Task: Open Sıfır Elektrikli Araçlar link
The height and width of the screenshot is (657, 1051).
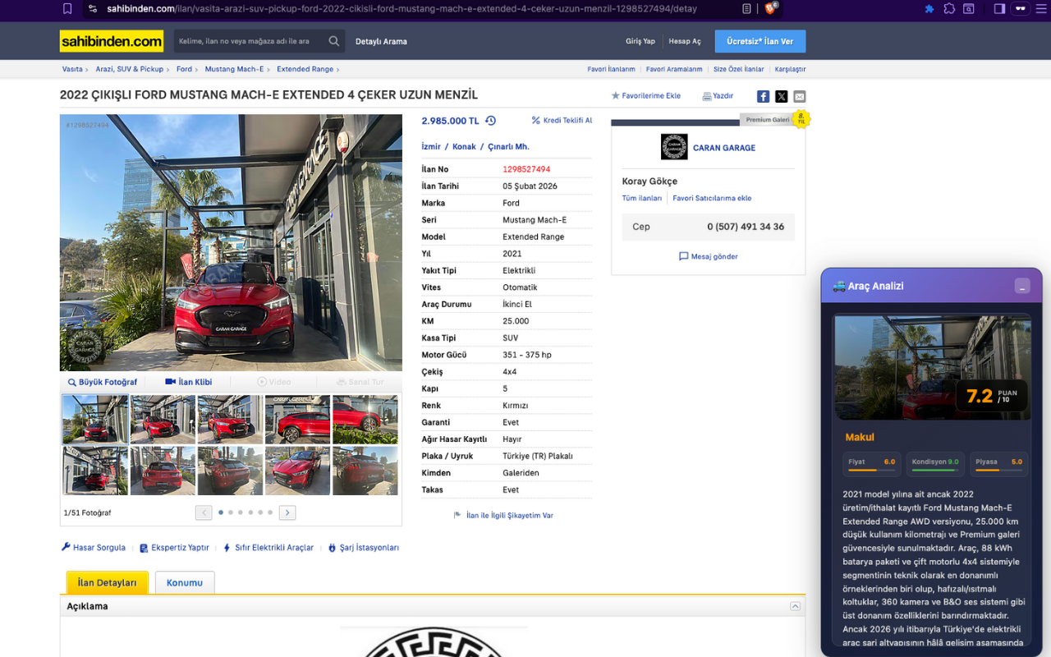Action: [268, 548]
